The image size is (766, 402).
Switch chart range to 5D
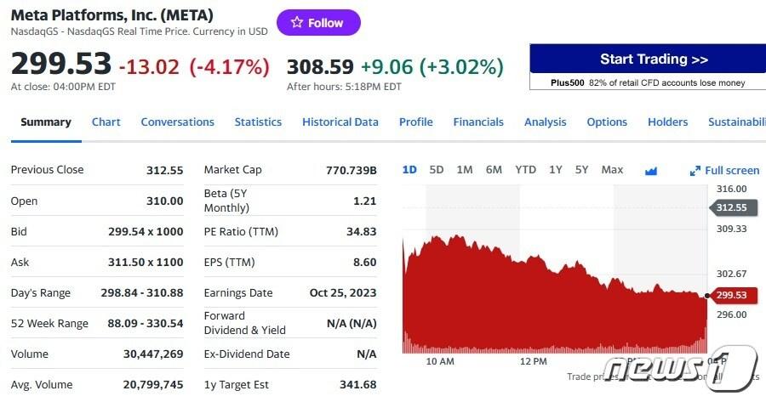click(x=437, y=169)
